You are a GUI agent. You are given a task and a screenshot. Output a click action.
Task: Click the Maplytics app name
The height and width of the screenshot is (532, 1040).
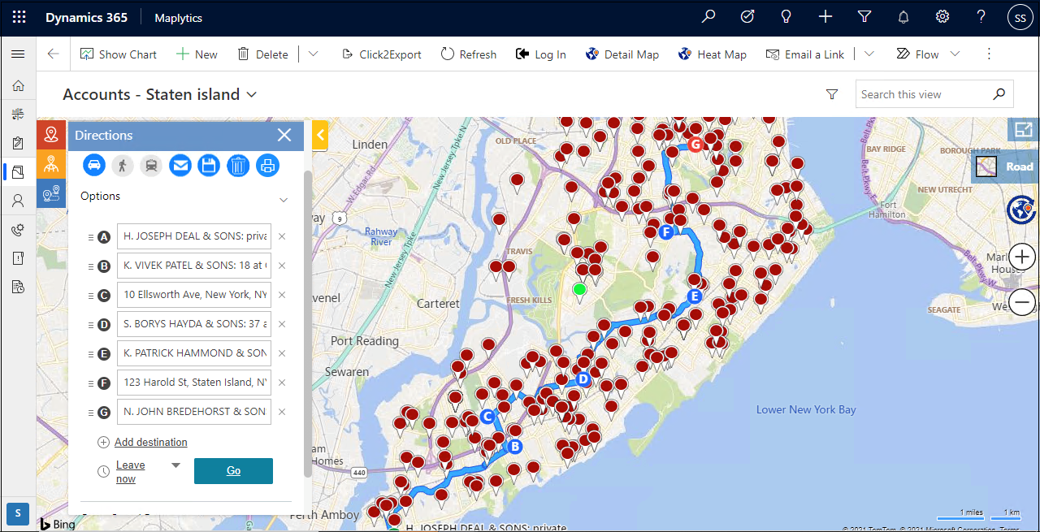coord(178,18)
